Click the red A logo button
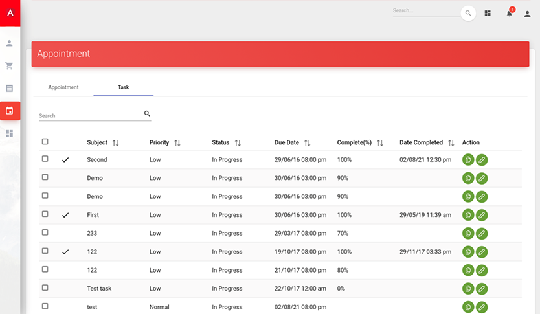This screenshot has height=314, width=540. point(10,13)
